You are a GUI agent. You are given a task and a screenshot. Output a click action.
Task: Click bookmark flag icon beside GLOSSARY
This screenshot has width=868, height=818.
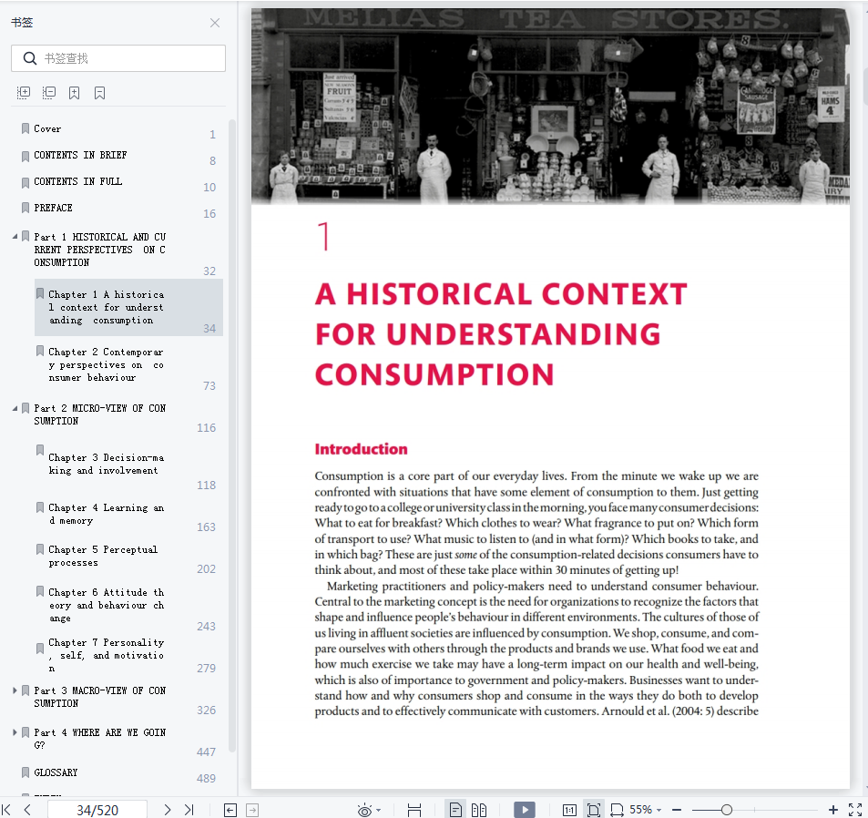(x=25, y=772)
